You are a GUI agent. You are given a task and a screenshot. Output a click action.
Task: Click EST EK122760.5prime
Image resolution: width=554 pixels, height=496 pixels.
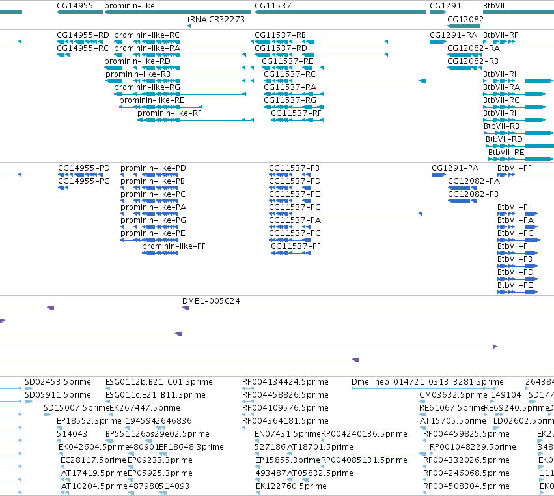(x=291, y=486)
